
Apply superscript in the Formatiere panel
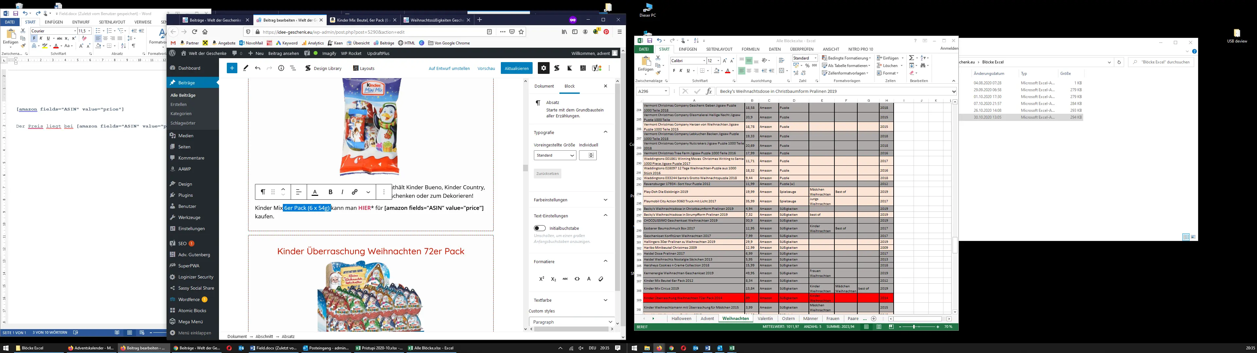point(541,279)
